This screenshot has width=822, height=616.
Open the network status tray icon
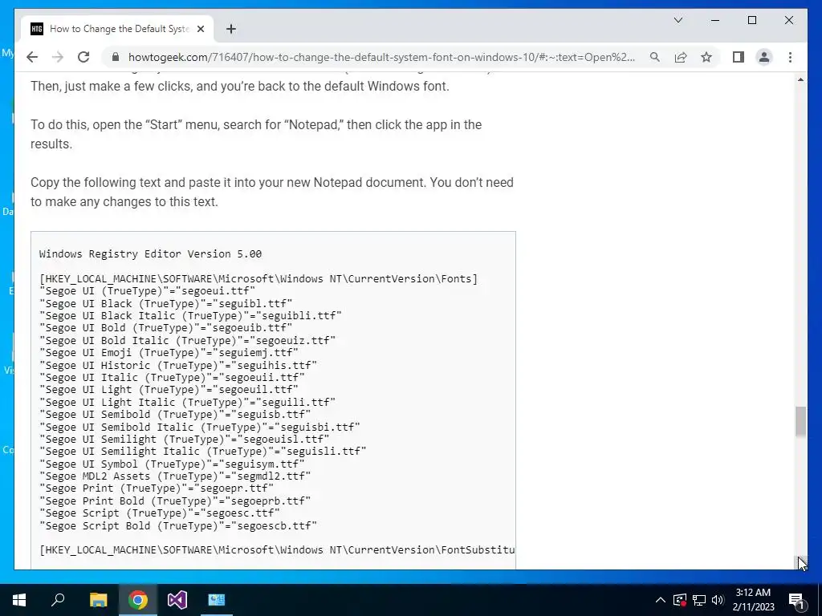[x=699, y=600]
